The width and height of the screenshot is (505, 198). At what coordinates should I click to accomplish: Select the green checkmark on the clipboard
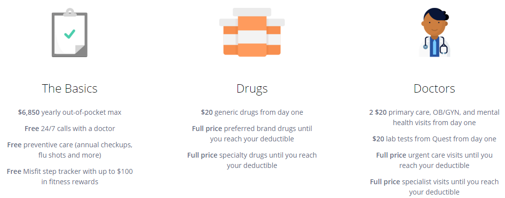(69, 34)
